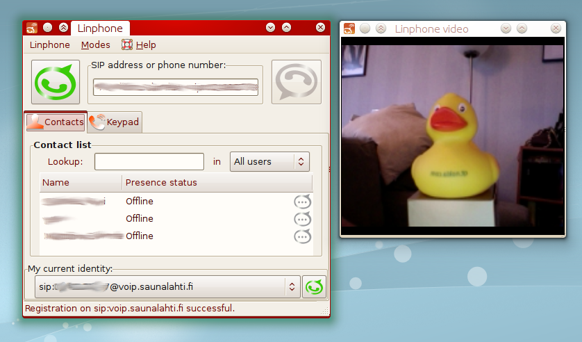Minimize the Linphone main window

(271, 28)
